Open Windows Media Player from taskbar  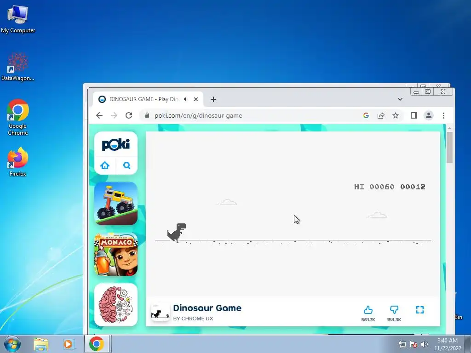tap(69, 344)
